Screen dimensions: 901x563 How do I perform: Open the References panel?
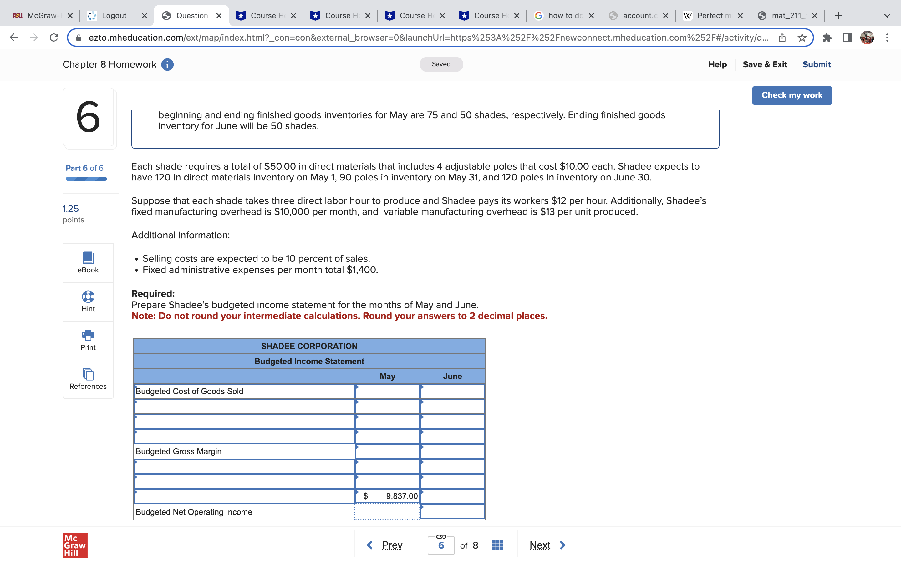click(x=88, y=379)
